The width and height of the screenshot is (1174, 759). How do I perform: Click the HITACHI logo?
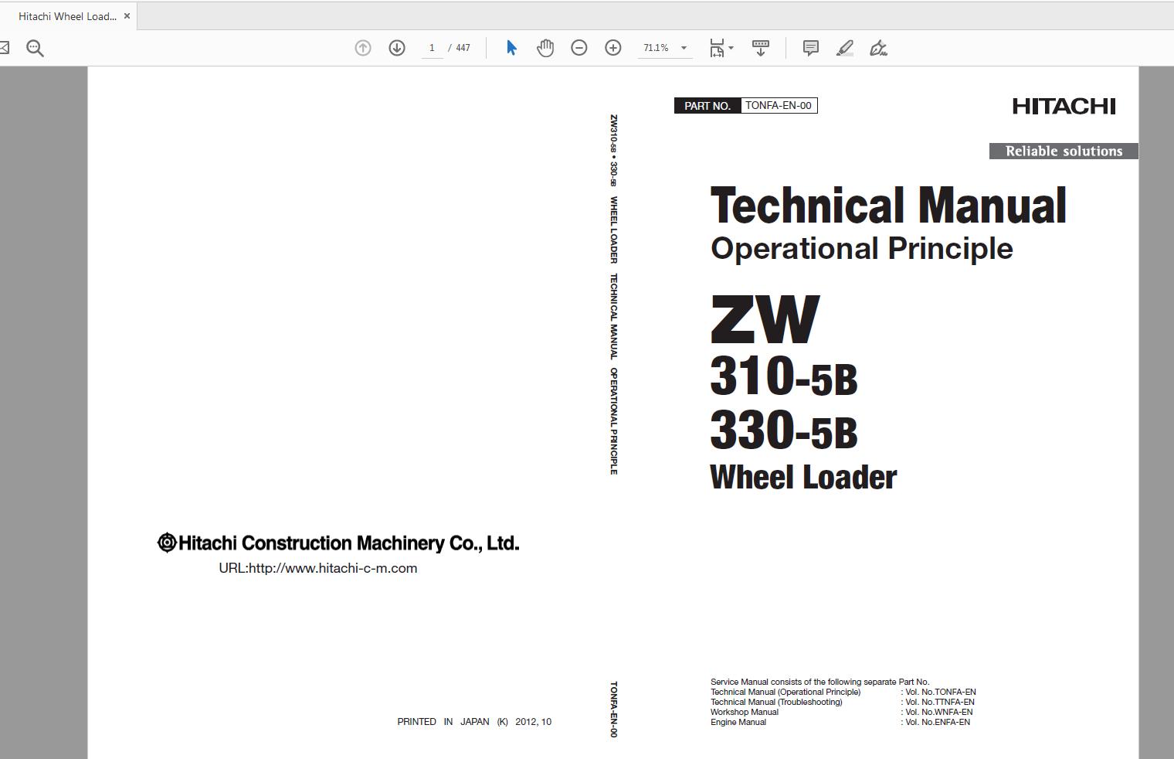click(1064, 106)
